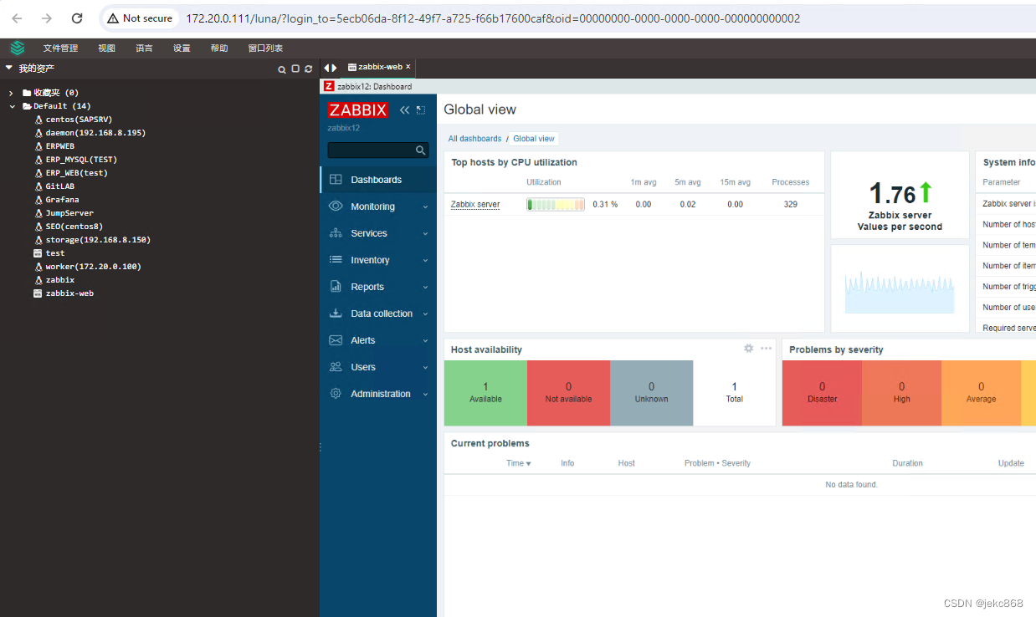Click the red Not available tile
Viewport: 1036px width, 617px height.
pos(568,393)
